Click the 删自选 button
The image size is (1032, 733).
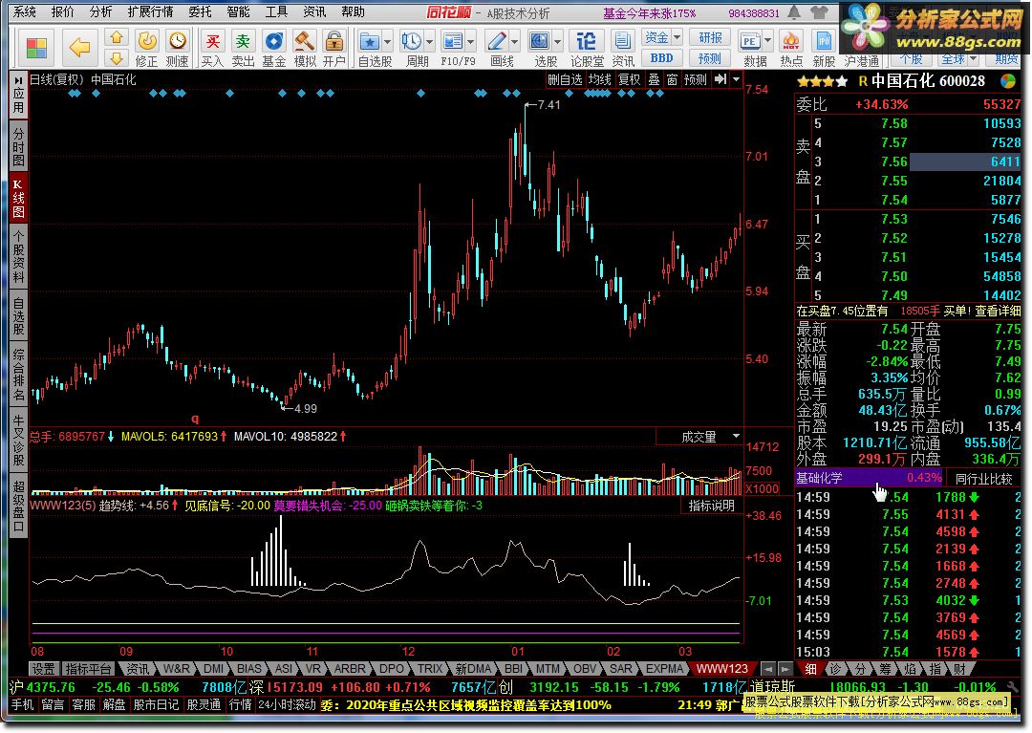(x=565, y=79)
